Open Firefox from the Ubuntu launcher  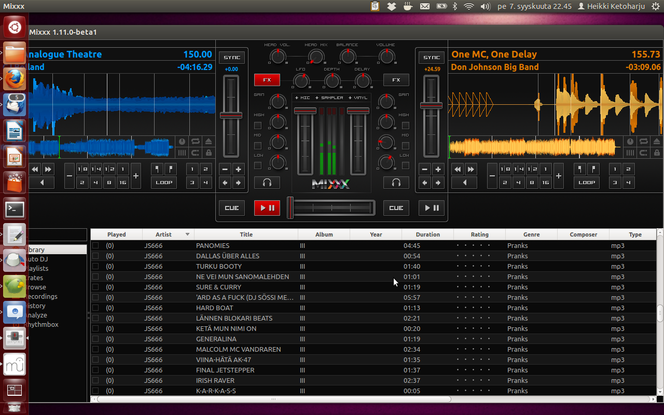click(14, 78)
